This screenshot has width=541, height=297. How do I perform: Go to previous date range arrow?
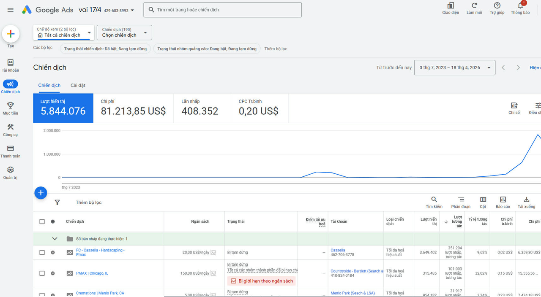point(503,67)
